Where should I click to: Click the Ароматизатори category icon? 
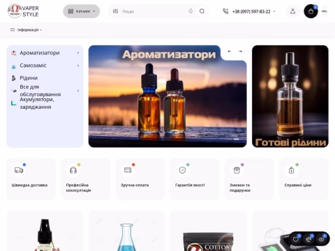(14, 53)
